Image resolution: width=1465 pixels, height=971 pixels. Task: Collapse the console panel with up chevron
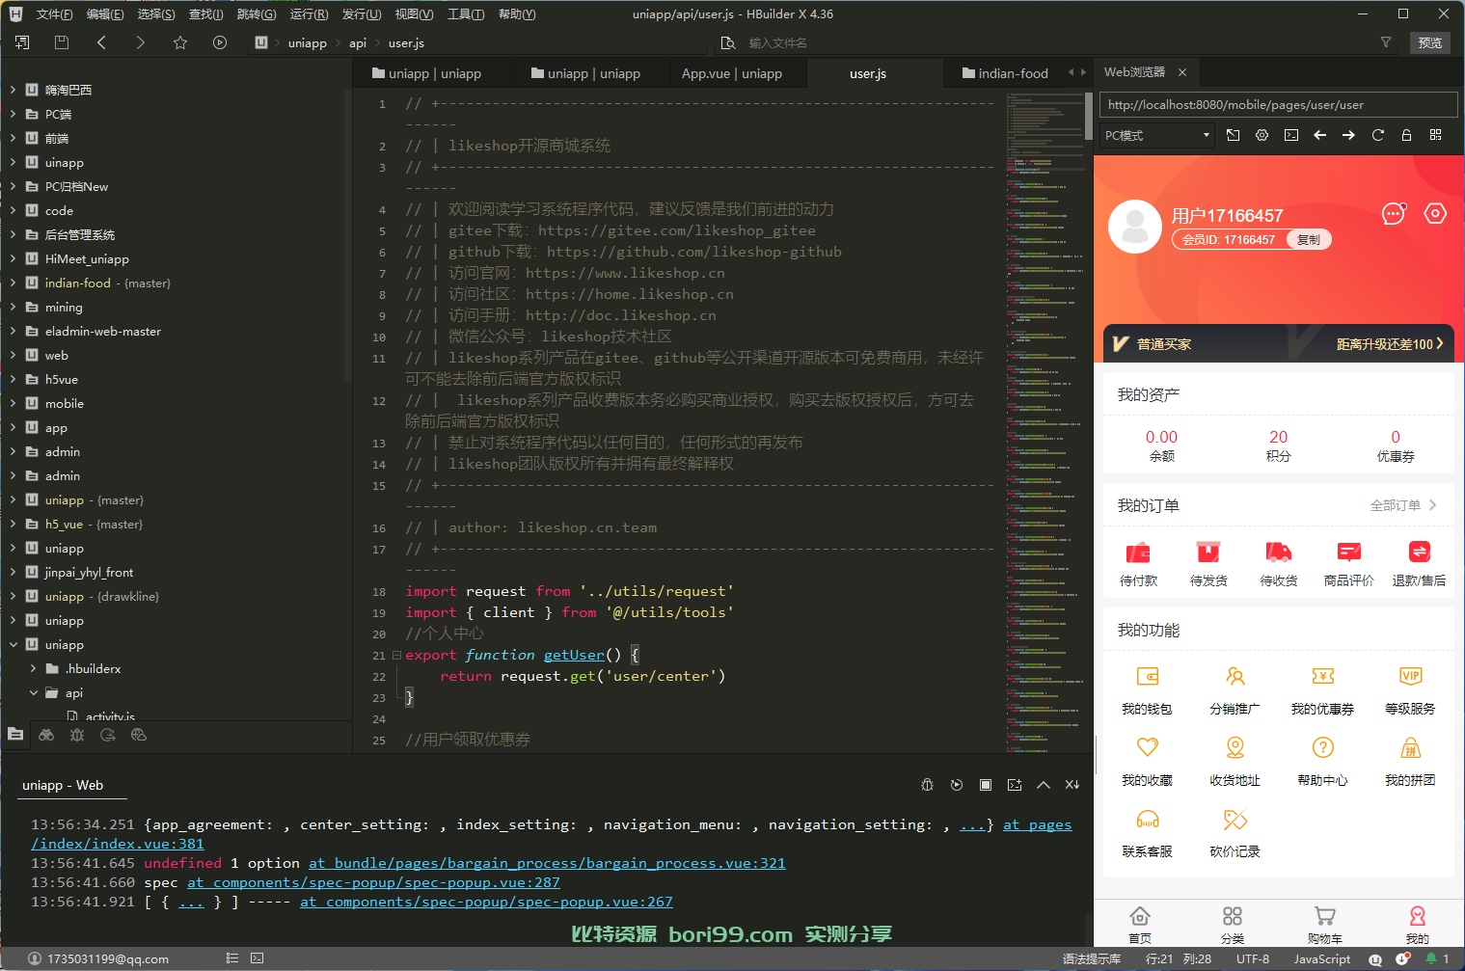click(x=1044, y=785)
